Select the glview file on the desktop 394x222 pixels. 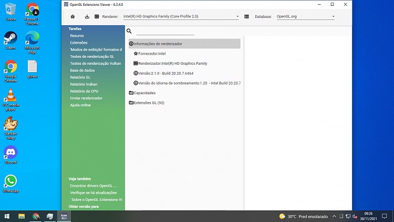pos(32,69)
